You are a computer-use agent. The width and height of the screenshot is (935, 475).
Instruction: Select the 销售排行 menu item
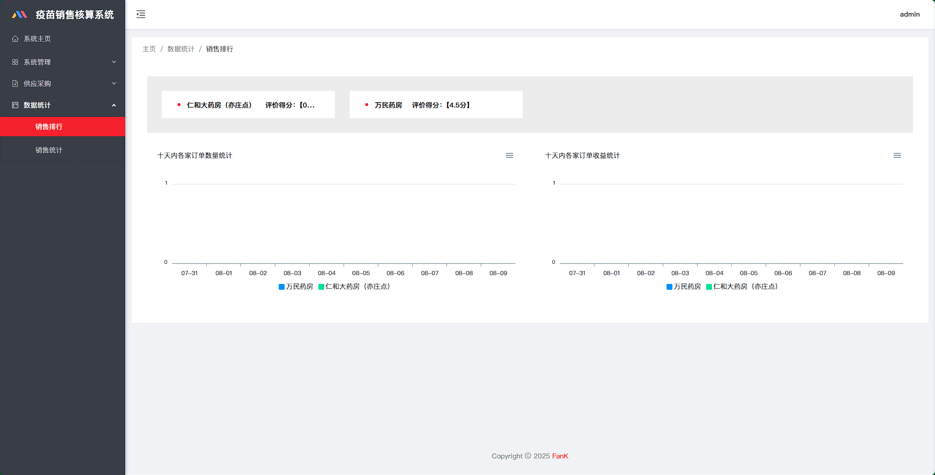[x=49, y=127]
